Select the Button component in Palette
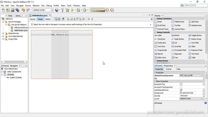 175,35
